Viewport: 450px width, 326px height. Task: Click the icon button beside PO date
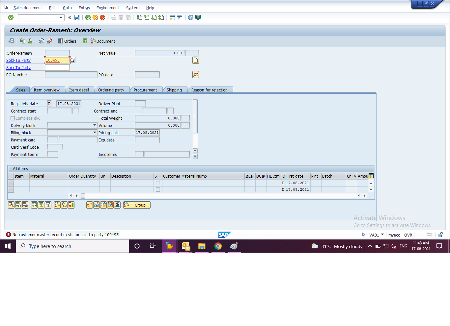(196, 75)
